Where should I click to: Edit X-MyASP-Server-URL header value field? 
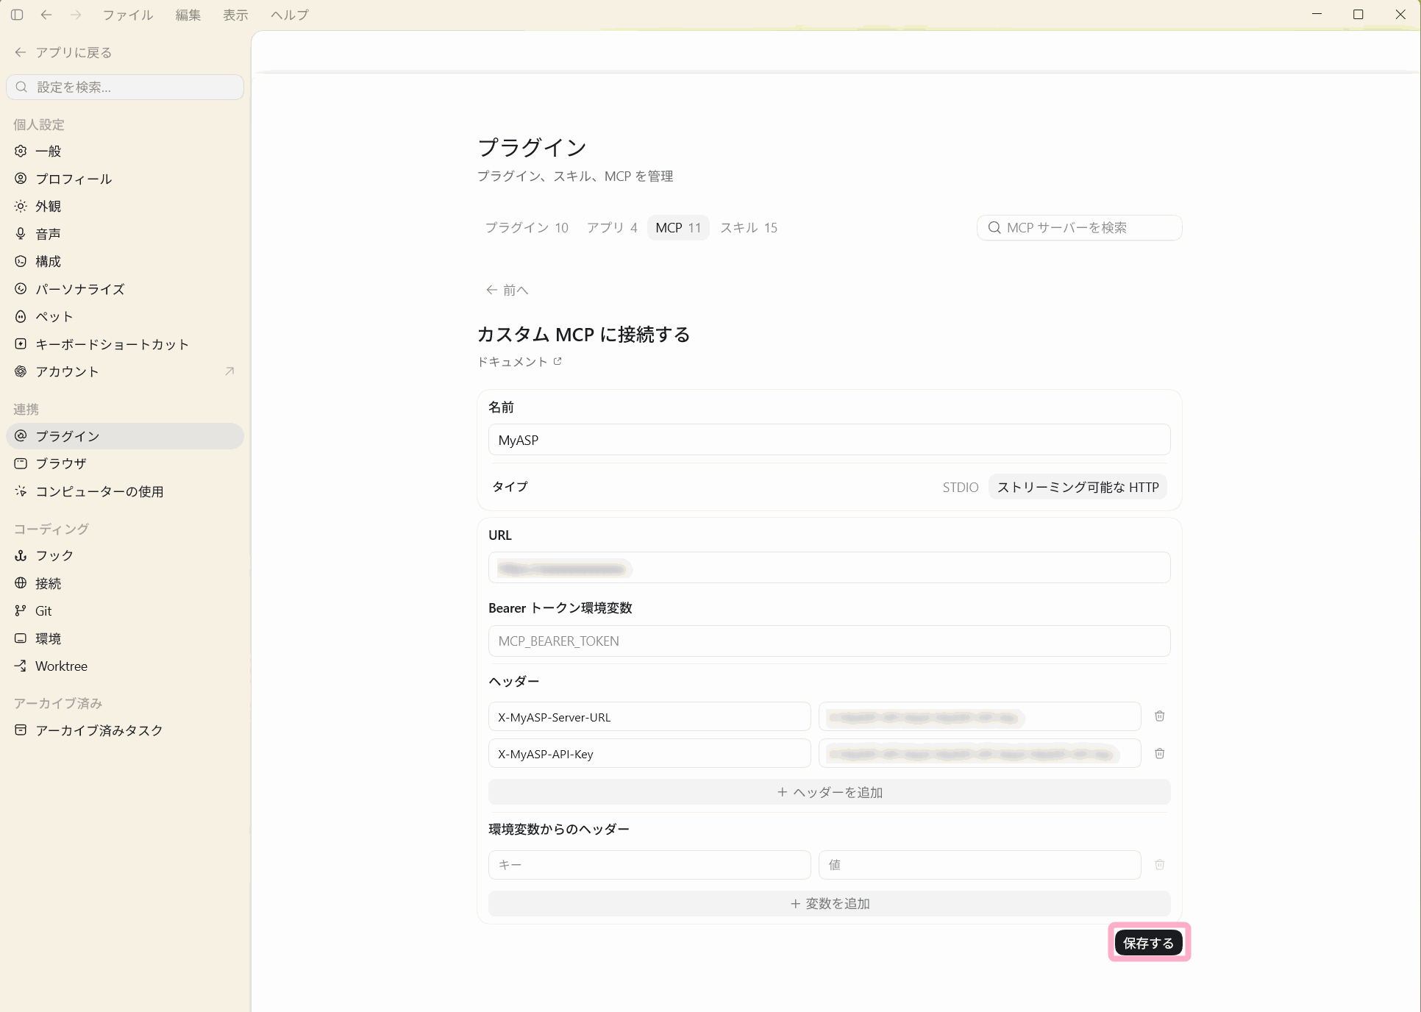point(980,716)
